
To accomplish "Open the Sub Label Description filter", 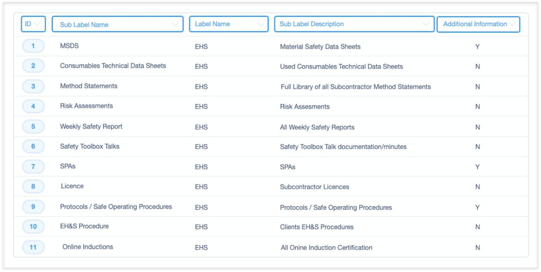I will click(425, 24).
